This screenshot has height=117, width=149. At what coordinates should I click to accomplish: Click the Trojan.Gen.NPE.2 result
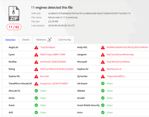coord(116,76)
